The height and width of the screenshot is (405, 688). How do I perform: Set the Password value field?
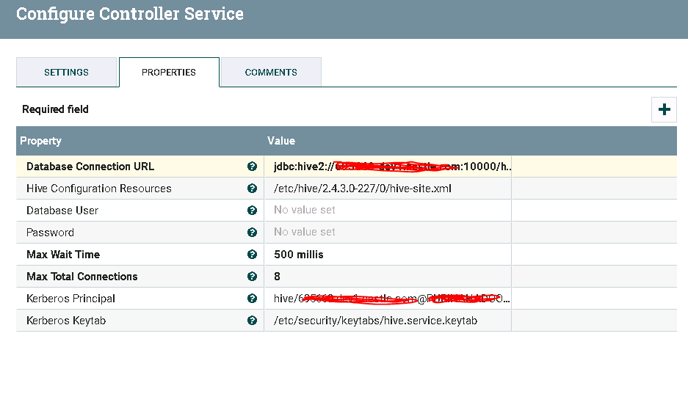(305, 233)
